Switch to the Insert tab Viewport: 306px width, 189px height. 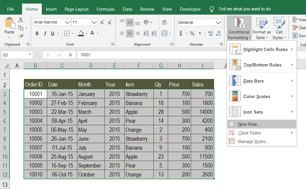pos(51,9)
